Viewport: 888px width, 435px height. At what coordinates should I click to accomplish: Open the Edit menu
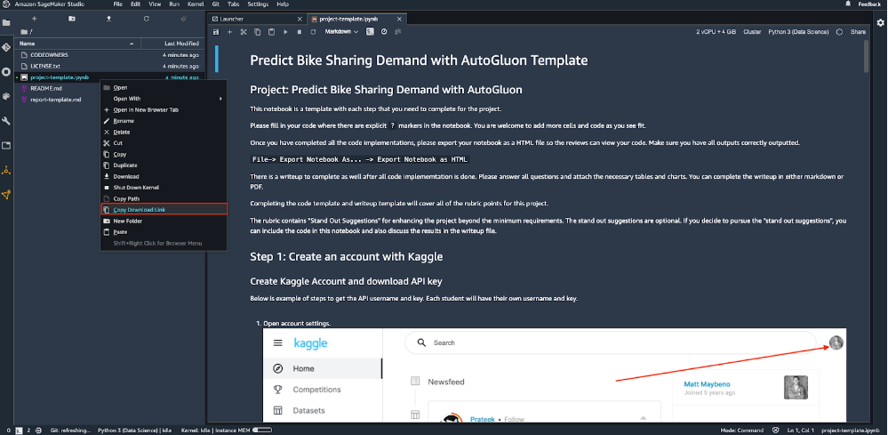tap(135, 4)
